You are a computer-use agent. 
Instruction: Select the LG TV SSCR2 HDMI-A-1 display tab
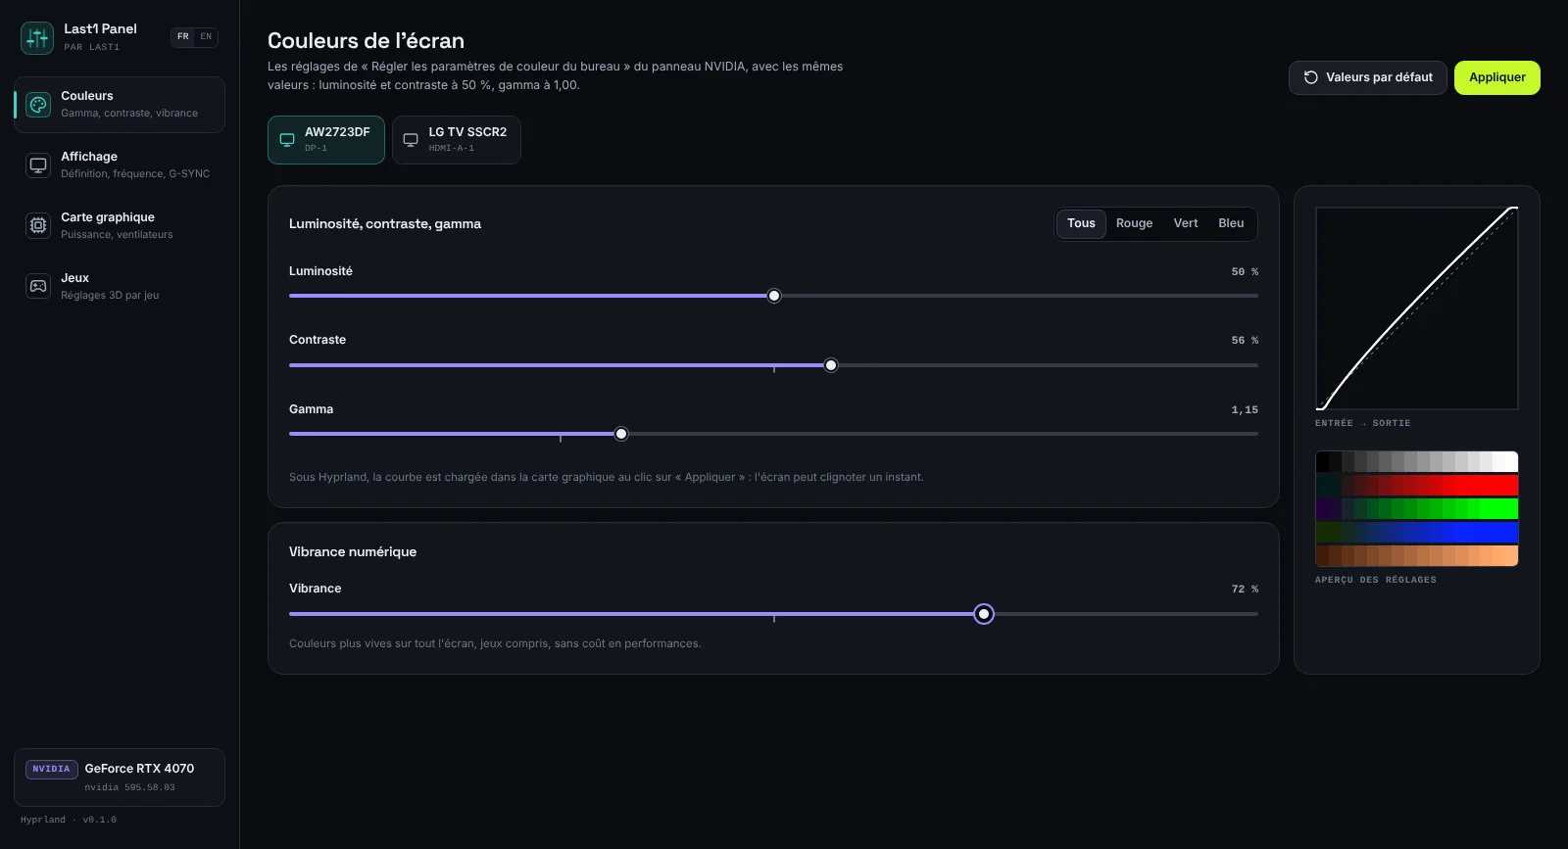(457, 140)
